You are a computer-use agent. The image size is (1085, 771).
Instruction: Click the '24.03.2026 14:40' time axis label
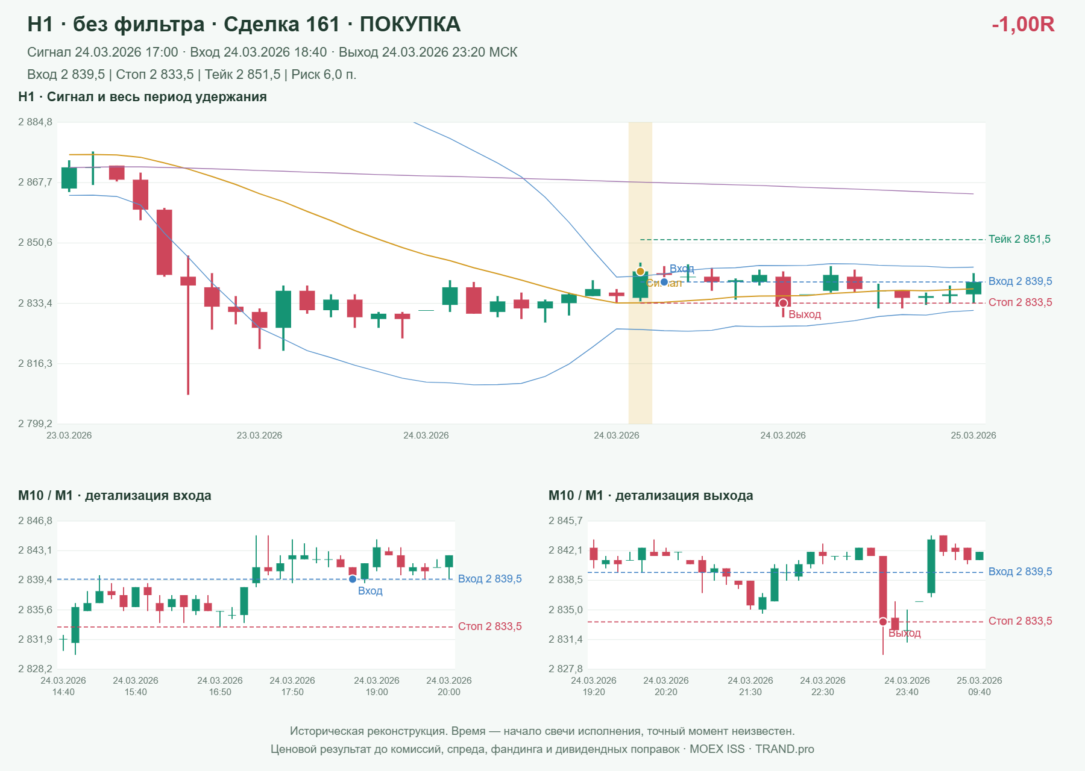(x=63, y=686)
